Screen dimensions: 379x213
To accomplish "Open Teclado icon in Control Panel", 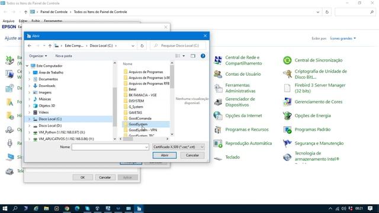I will pyautogui.click(x=218, y=158).
